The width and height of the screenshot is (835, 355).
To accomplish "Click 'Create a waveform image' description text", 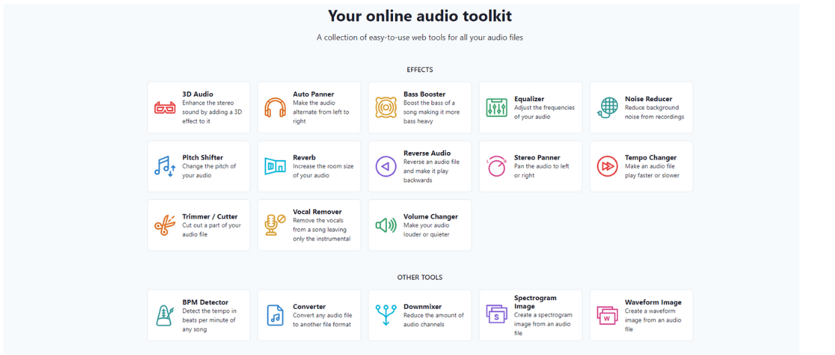I will point(653,320).
